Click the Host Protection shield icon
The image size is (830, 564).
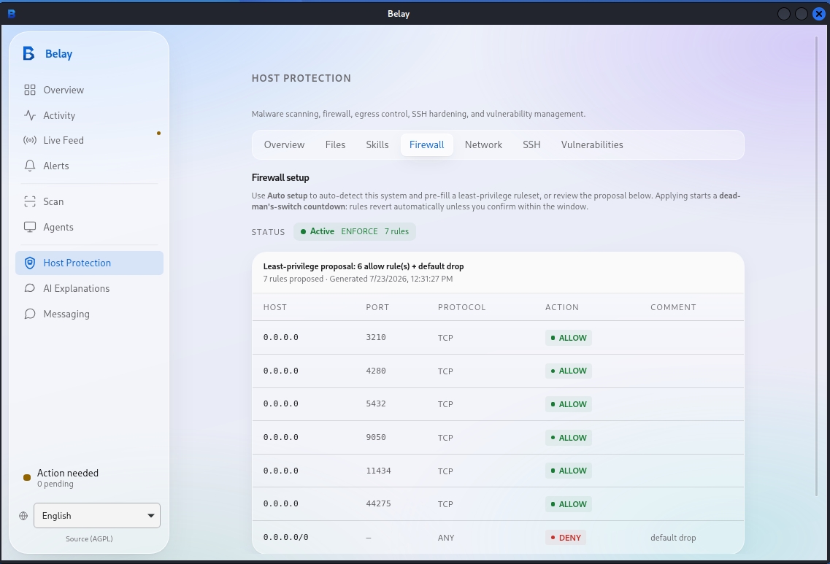tap(30, 263)
